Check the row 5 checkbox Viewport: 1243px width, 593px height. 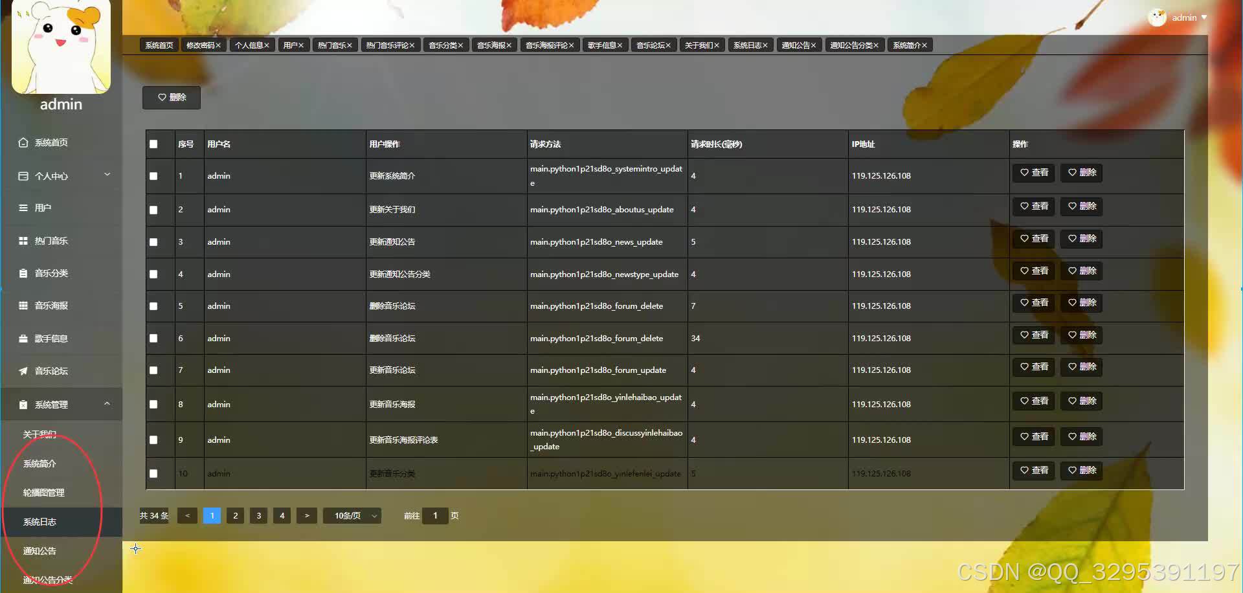pos(153,306)
